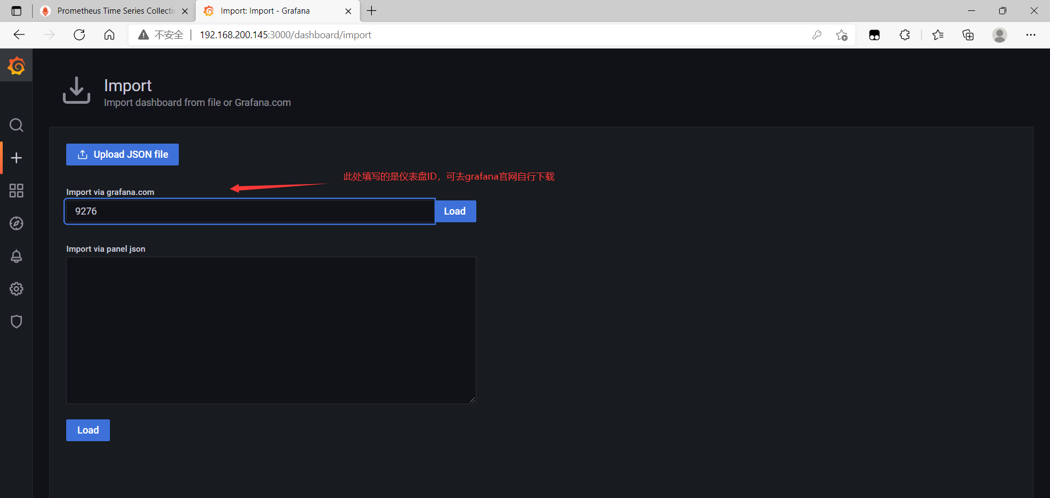Close the Import - Grafana tab
The height and width of the screenshot is (498, 1050).
(x=348, y=11)
